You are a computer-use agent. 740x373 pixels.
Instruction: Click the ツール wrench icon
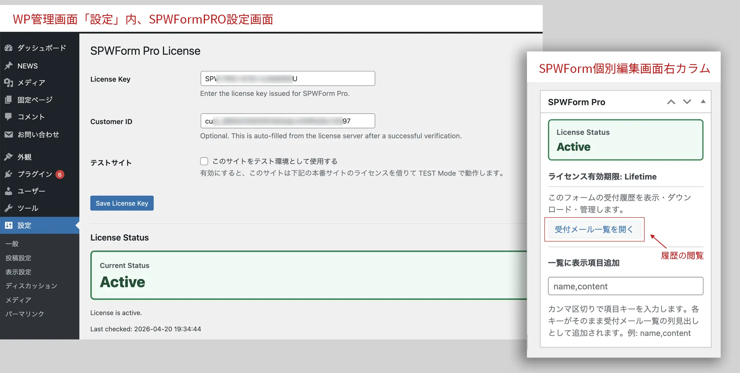pyautogui.click(x=9, y=208)
